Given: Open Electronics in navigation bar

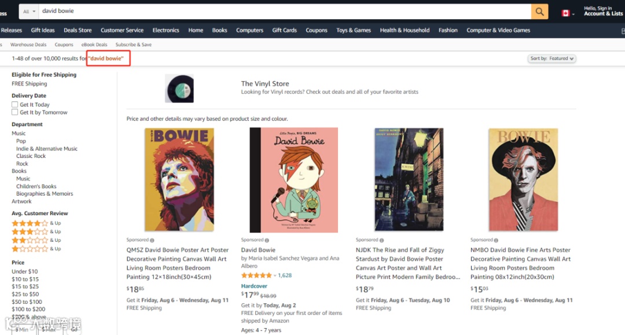Looking at the screenshot, I should 166,30.
